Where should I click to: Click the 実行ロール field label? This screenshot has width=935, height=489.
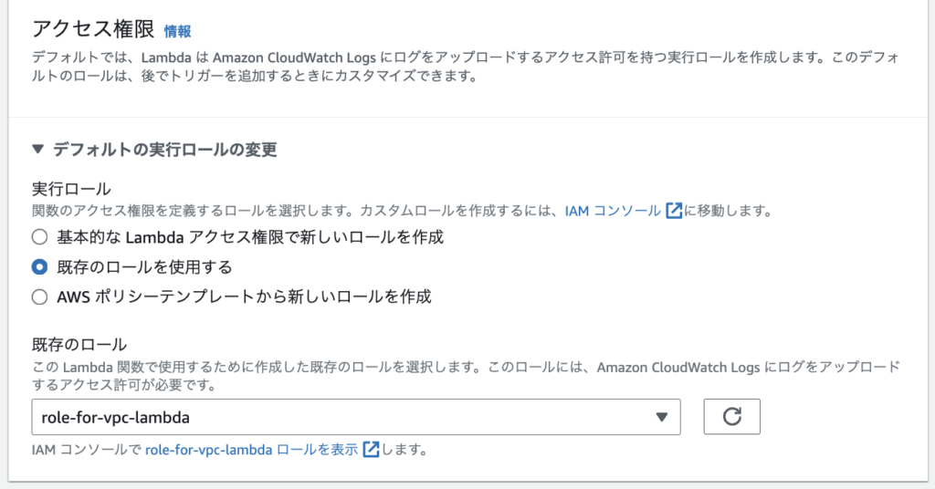point(71,189)
